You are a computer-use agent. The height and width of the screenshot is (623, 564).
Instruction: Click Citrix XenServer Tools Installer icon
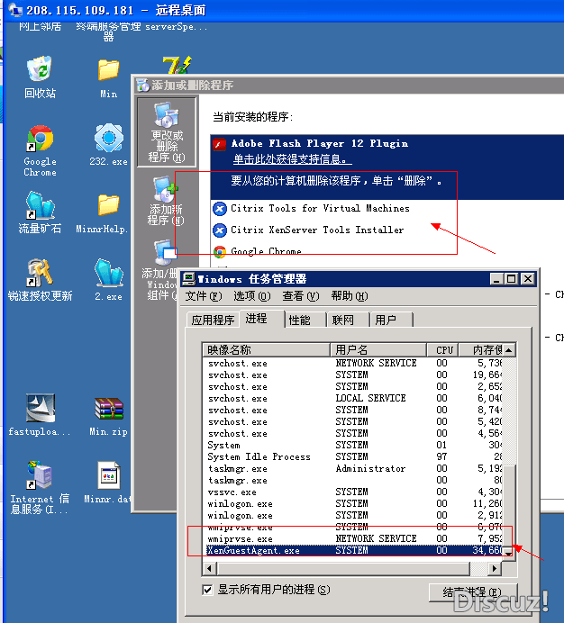220,230
